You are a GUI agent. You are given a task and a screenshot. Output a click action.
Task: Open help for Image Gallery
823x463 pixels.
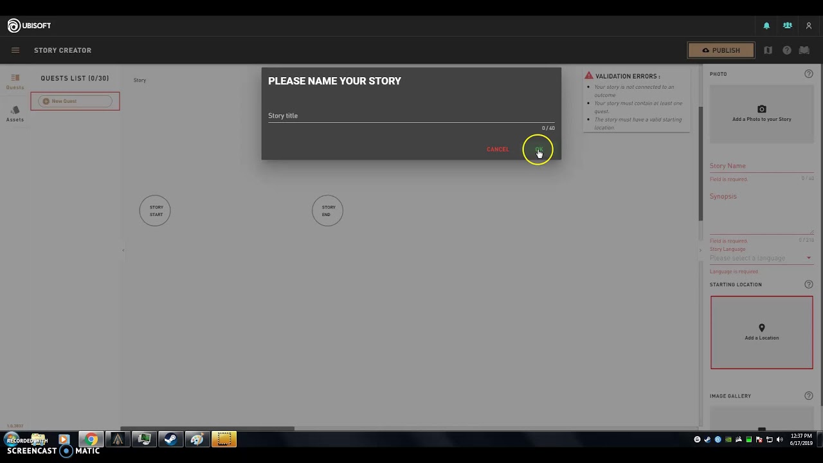pyautogui.click(x=809, y=396)
